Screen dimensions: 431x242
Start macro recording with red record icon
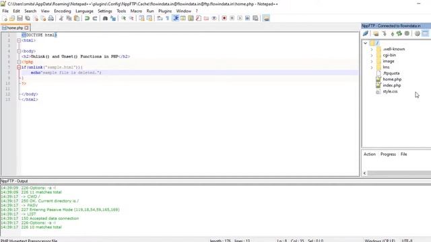point(224,18)
